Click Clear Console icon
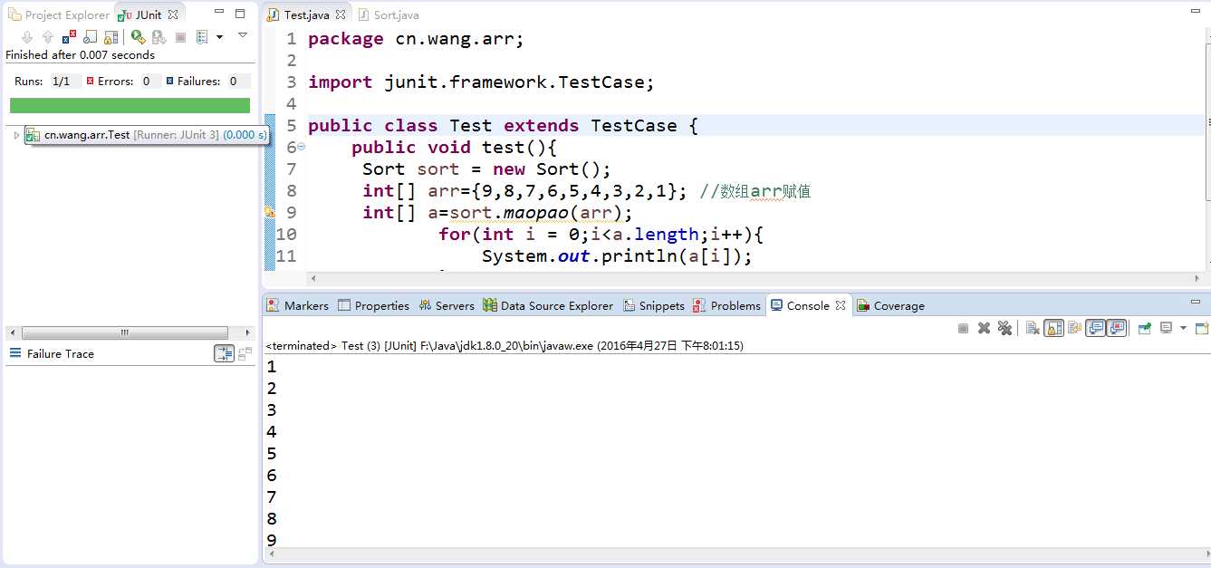1211x568 pixels. tap(1033, 328)
